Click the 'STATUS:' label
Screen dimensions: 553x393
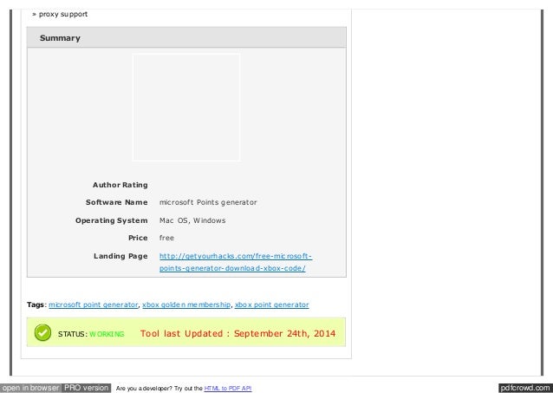(73, 334)
